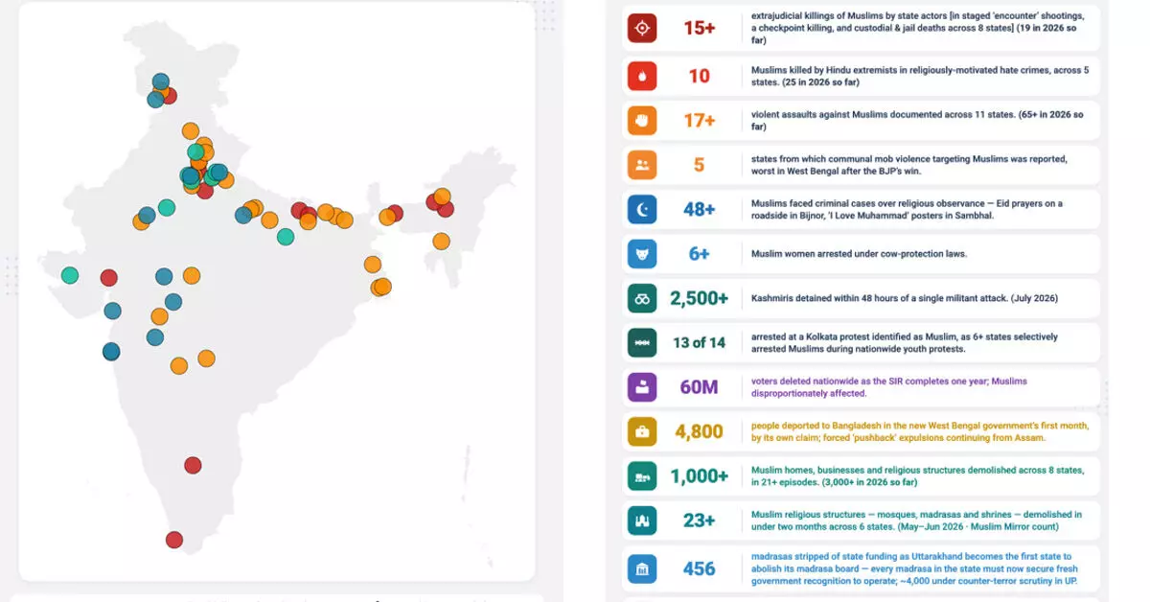Click 'Muslim women arrested under cow-protection laws' text
Viewport: 1150px width, 602px height.
click(859, 254)
